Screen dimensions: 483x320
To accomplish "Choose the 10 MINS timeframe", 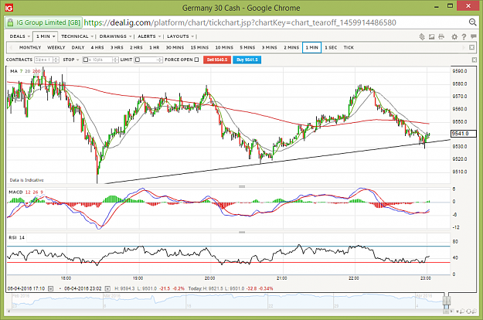I will coord(224,47).
